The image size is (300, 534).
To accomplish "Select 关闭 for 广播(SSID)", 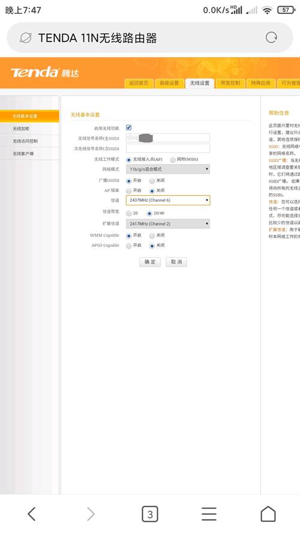I will coord(152,181).
